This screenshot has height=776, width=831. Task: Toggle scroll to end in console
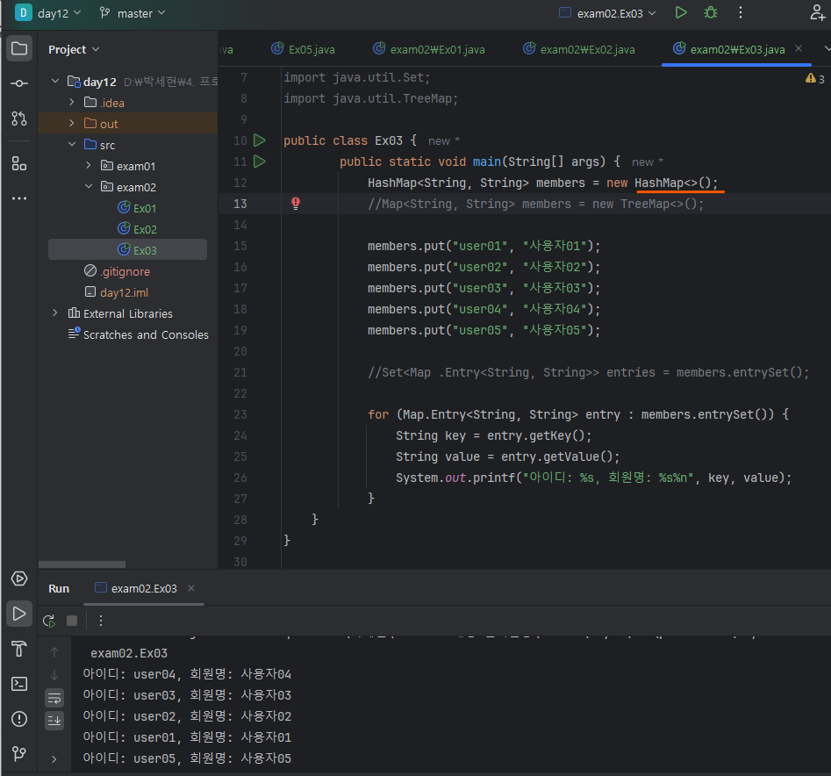pyautogui.click(x=54, y=720)
